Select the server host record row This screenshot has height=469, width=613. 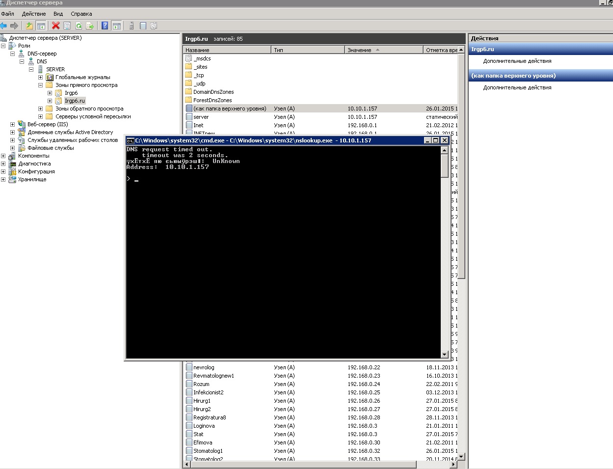321,117
